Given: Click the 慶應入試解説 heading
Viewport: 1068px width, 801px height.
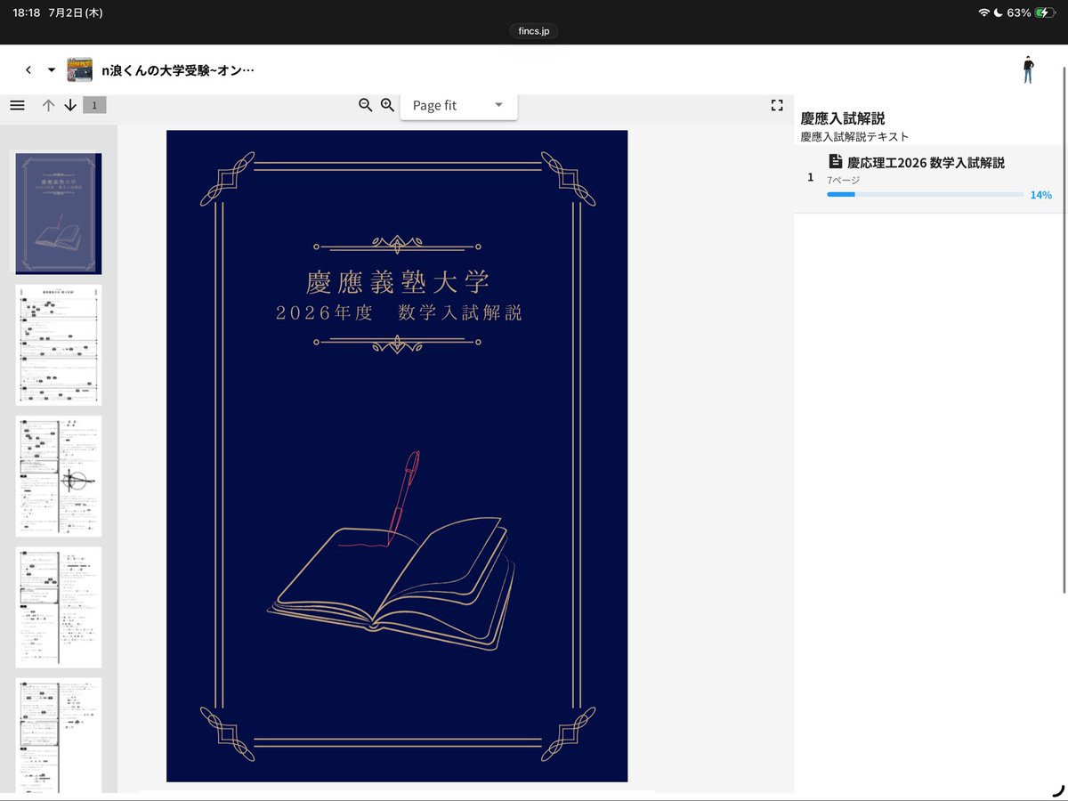Looking at the screenshot, I should click(843, 118).
